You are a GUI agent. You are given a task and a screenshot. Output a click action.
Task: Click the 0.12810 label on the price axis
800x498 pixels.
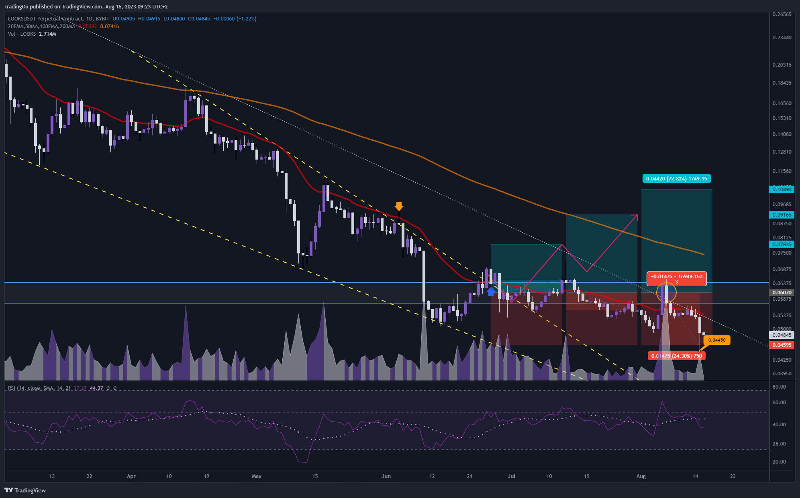click(782, 152)
